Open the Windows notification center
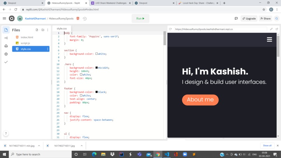The height and width of the screenshot is (158, 281). coord(275,154)
